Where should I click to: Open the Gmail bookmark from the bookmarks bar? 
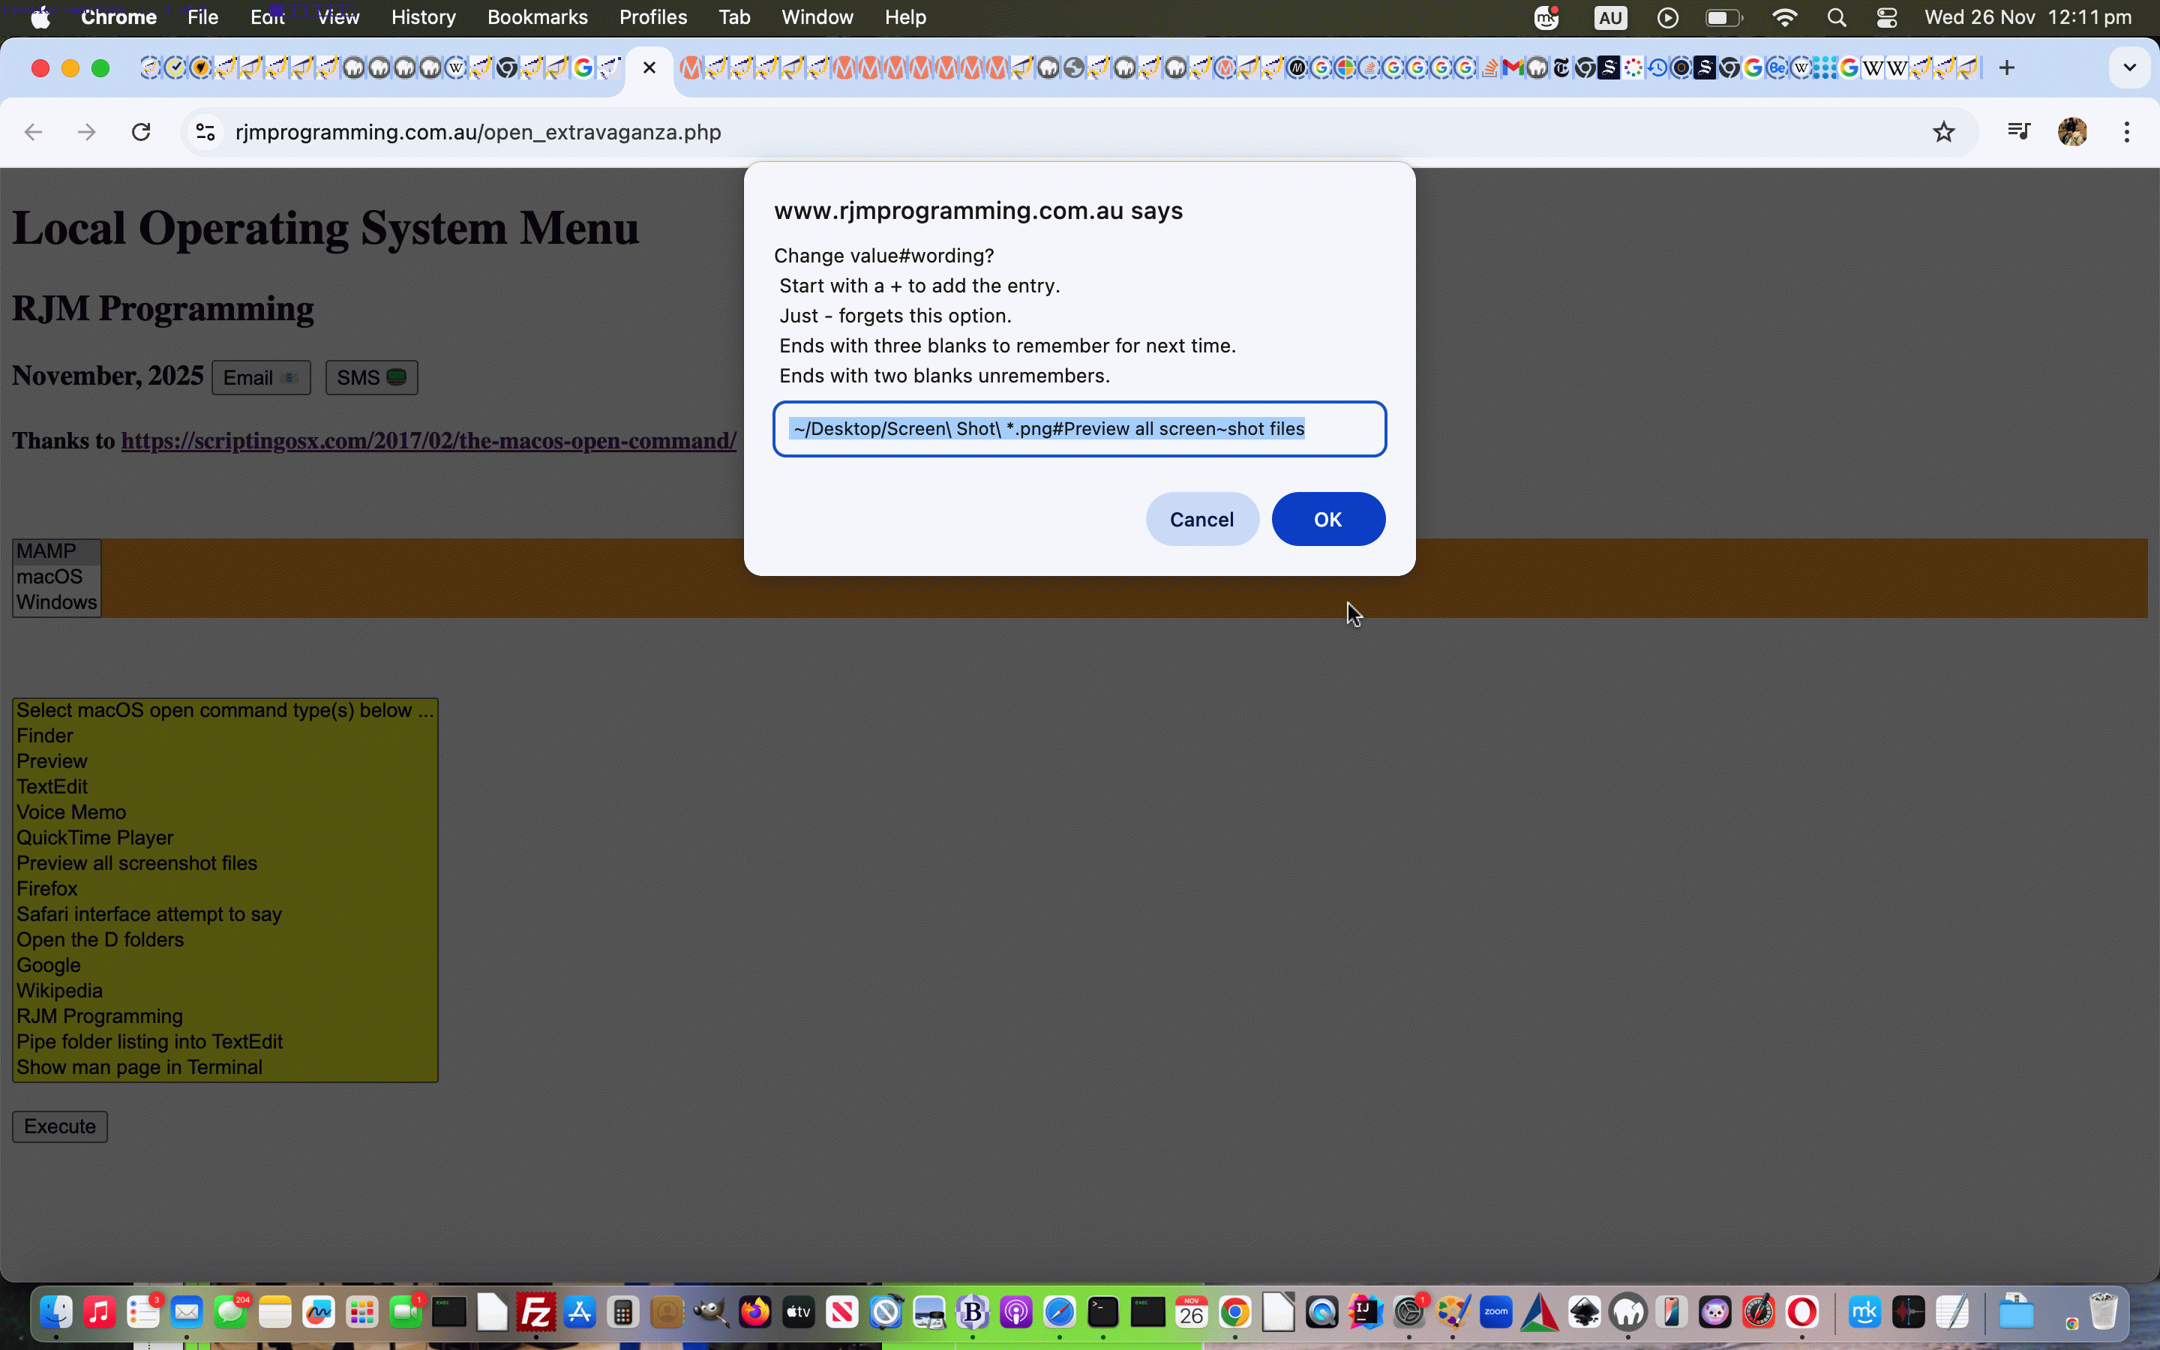pos(1513,67)
